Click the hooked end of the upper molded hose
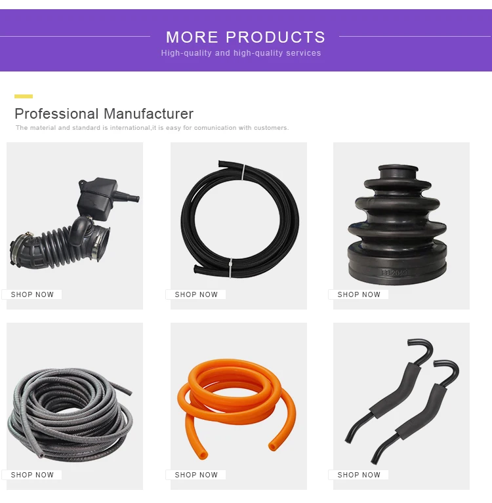Screen dimensions: 492x503 (420, 349)
